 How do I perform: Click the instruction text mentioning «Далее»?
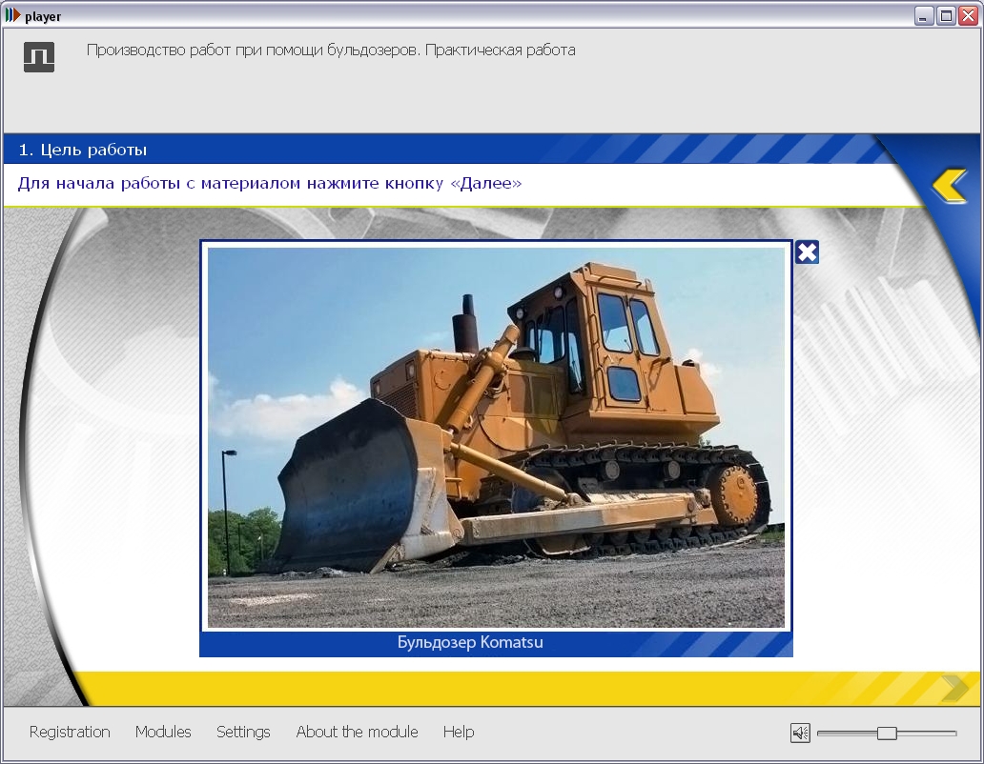(x=270, y=184)
